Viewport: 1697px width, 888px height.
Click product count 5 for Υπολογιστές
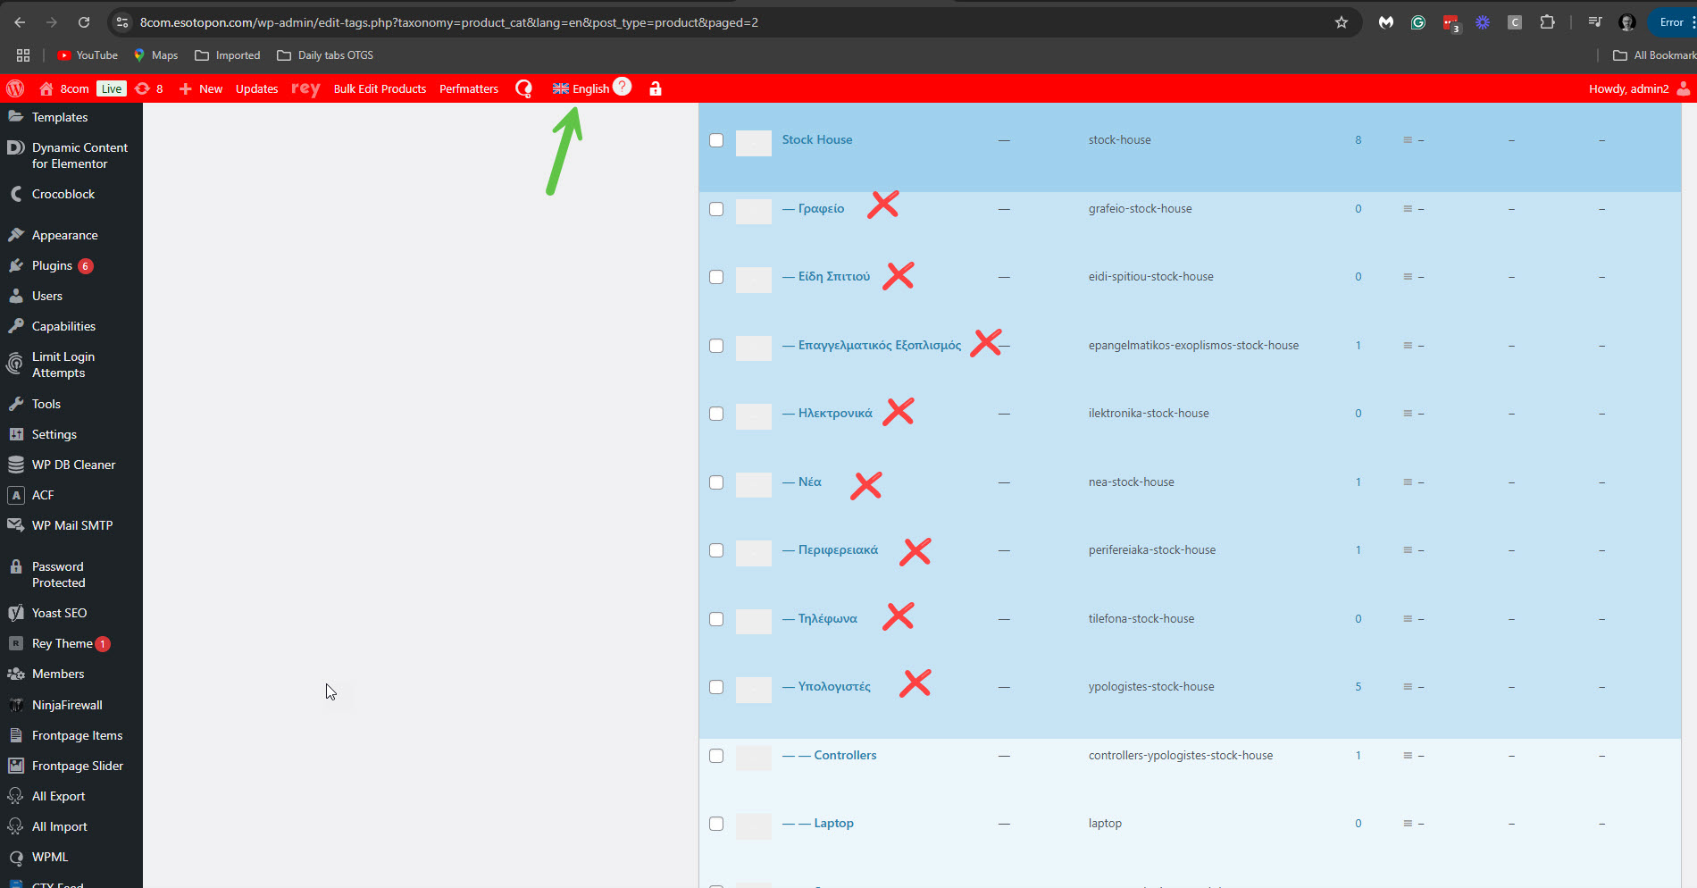pyautogui.click(x=1358, y=687)
